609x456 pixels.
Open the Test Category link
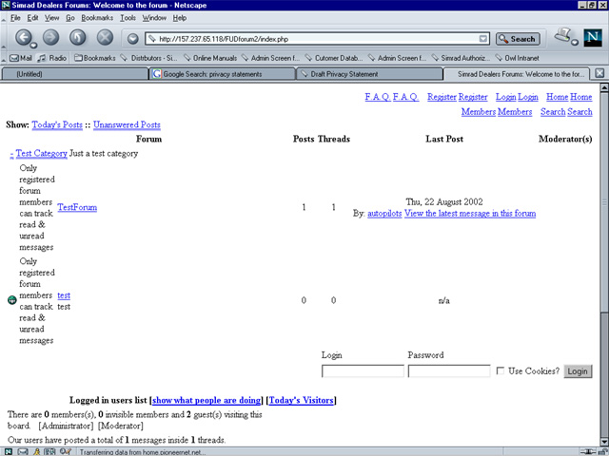pos(41,154)
